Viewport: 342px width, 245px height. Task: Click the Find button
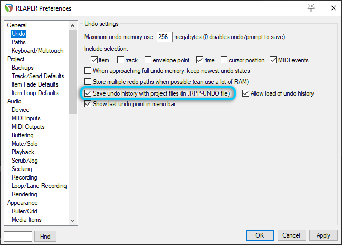pyautogui.click(x=45, y=236)
